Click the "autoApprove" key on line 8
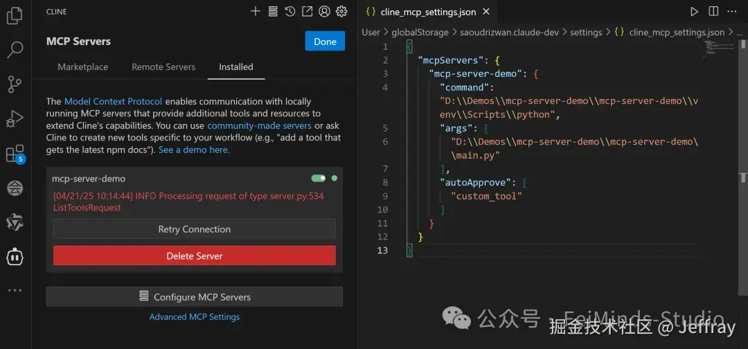The height and width of the screenshot is (349, 748). pos(475,182)
